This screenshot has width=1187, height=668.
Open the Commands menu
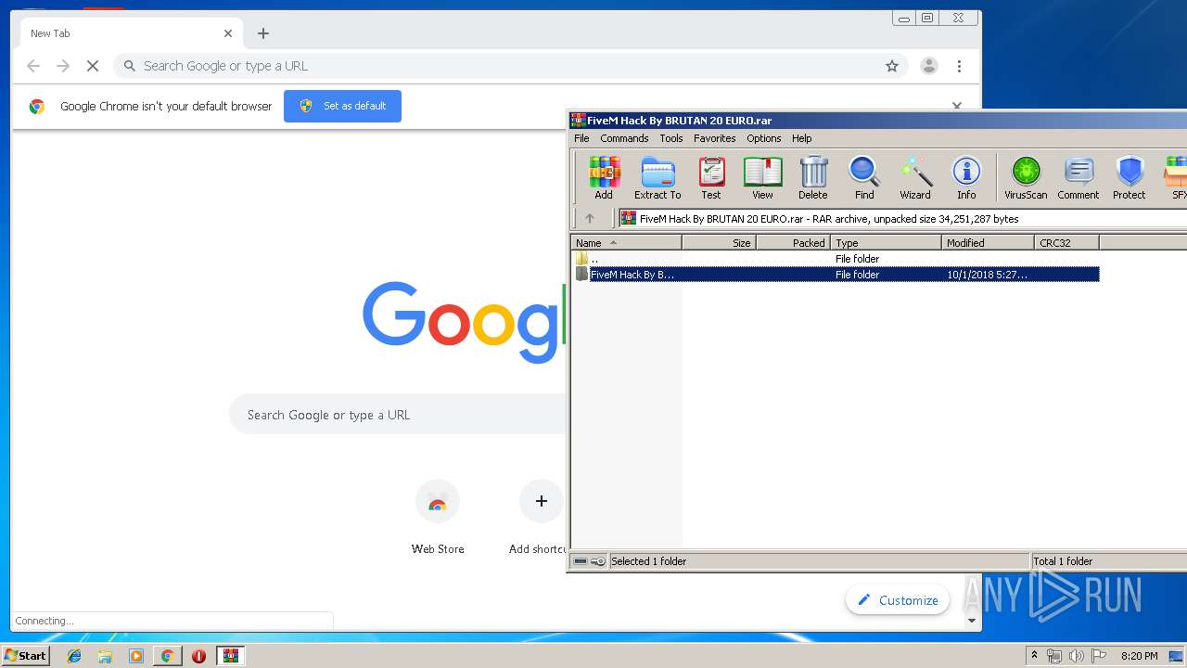point(624,138)
